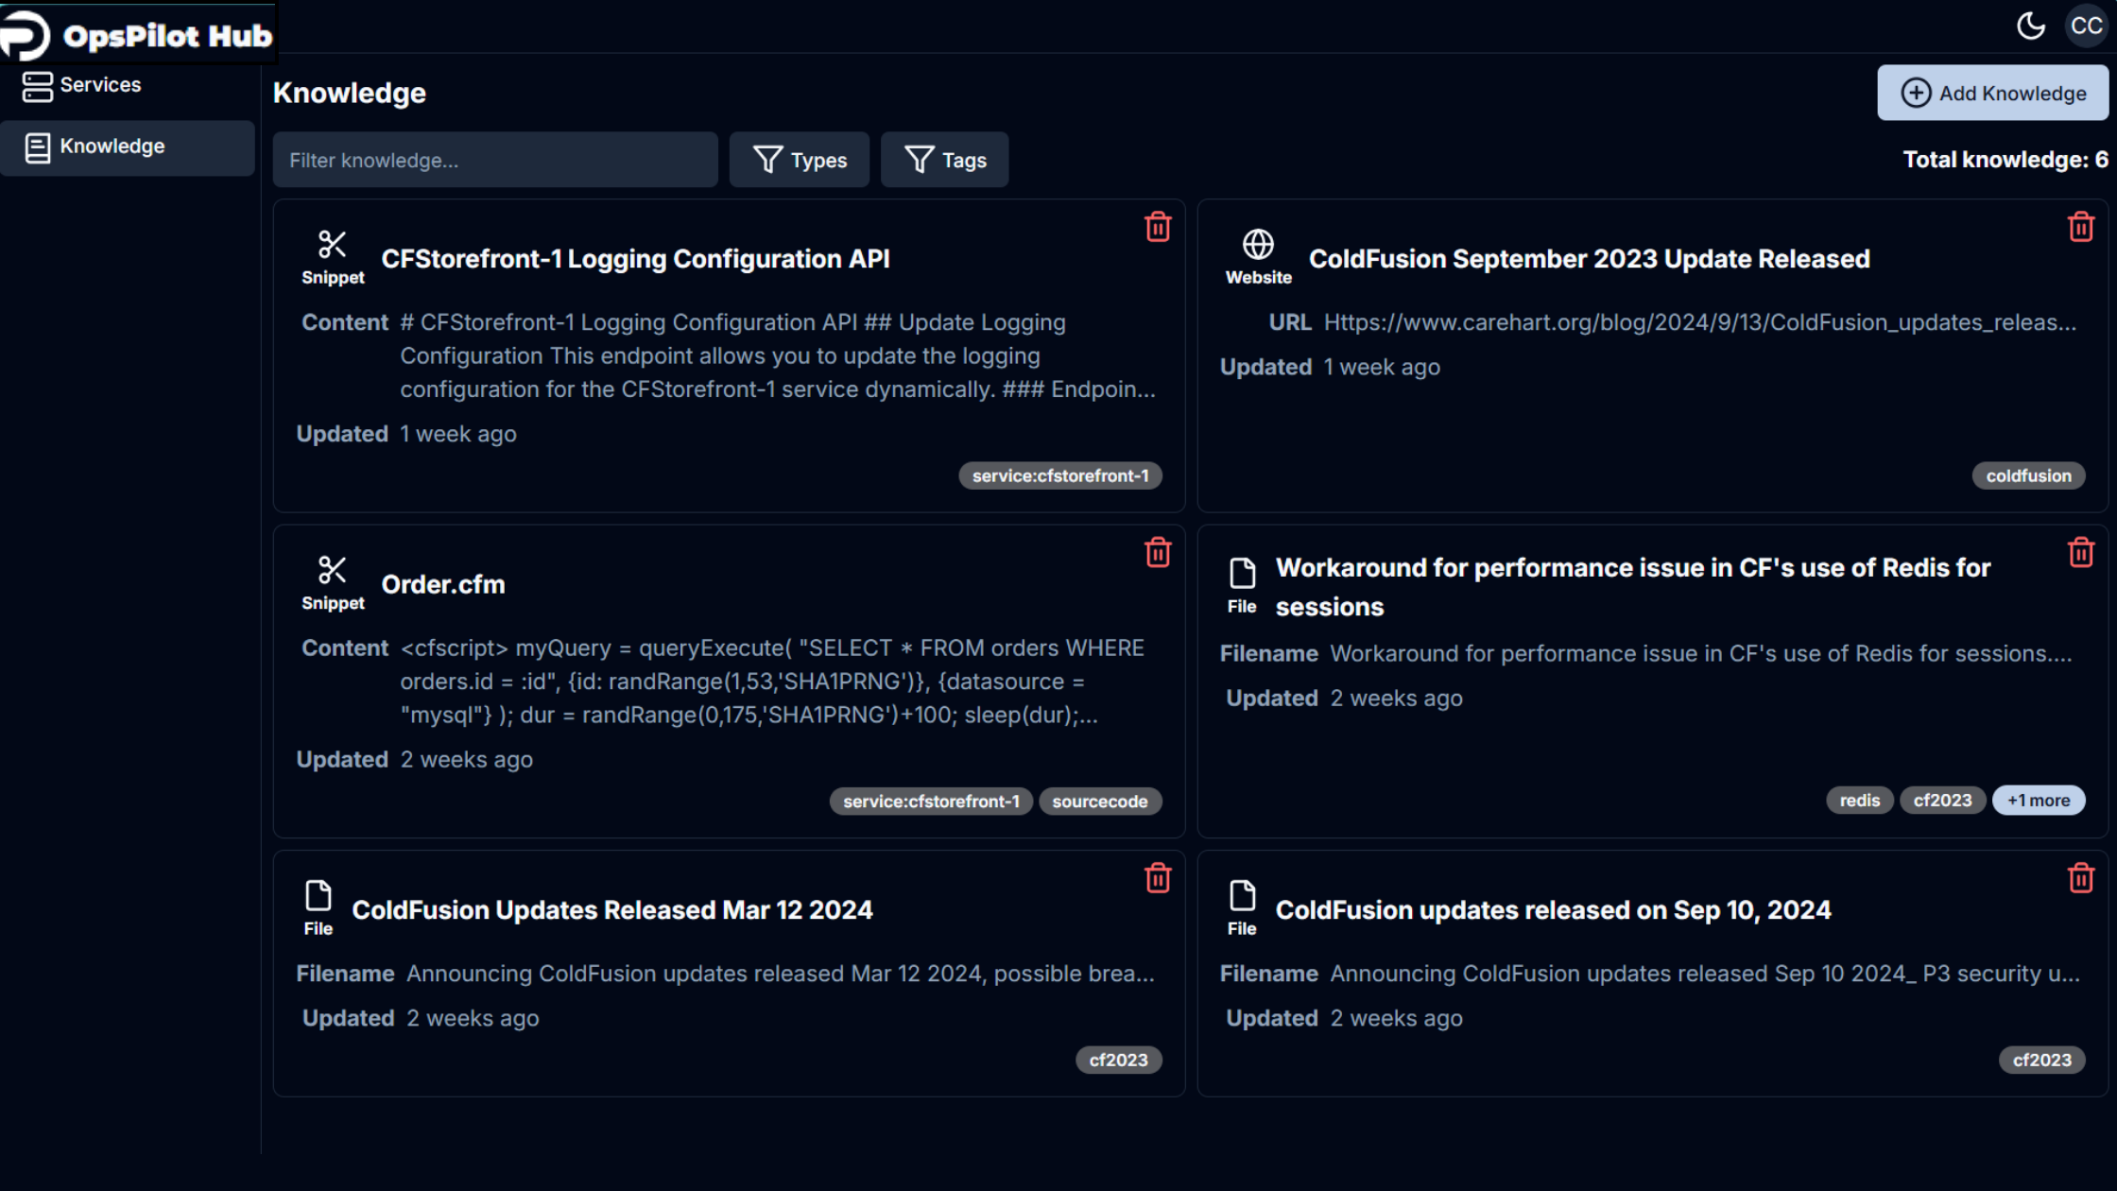
Task: Open CFStorefront-1 Logging Configuration API title
Action: (635, 259)
